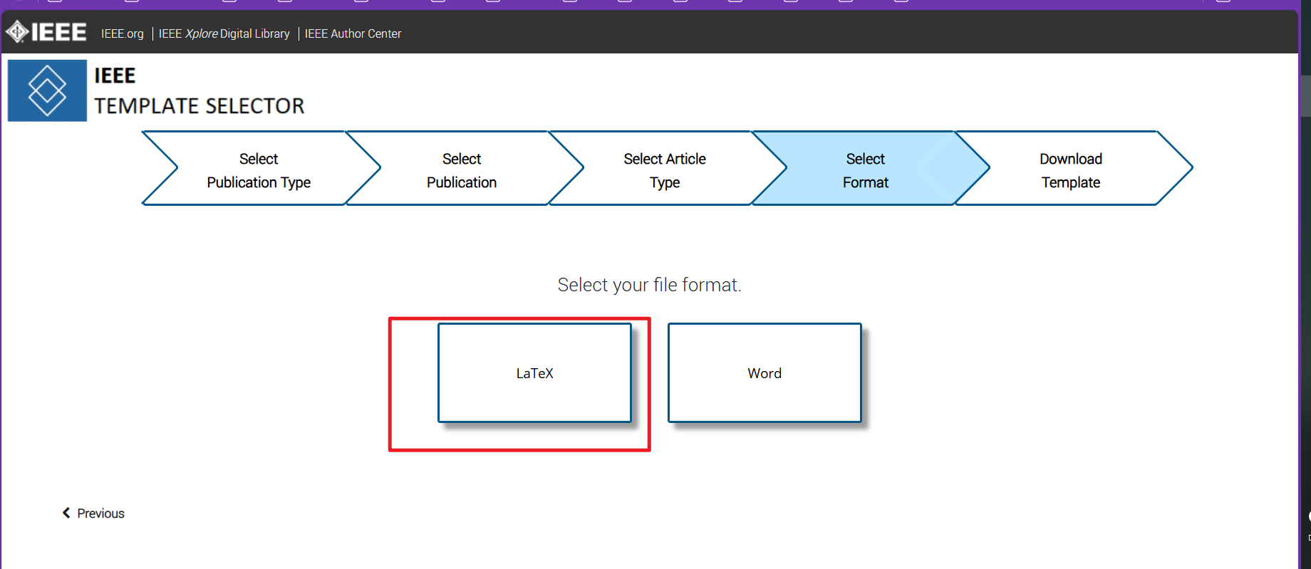Click the blue IEEE Template Selector diamond logo
This screenshot has width=1311, height=569.
coord(47,90)
